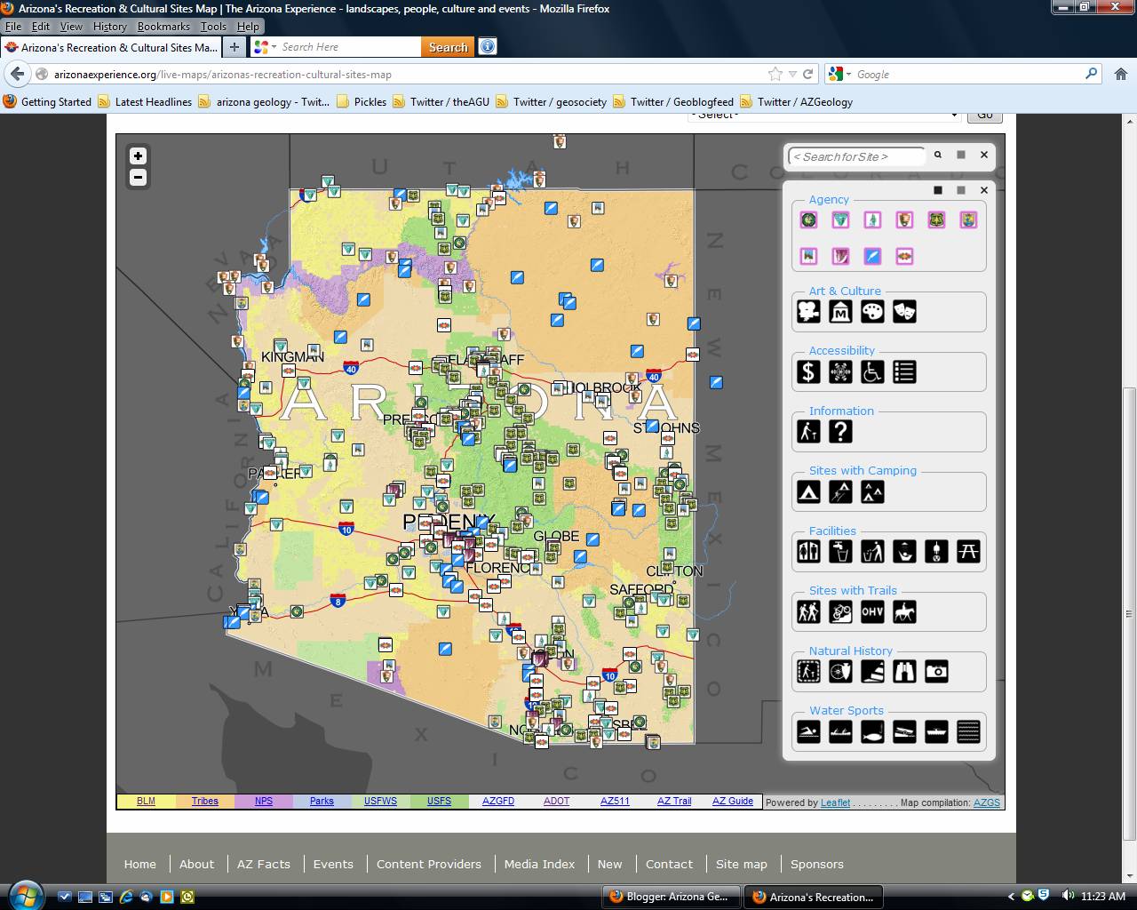
Task: Click the Search button in the toolbar
Action: click(x=447, y=46)
